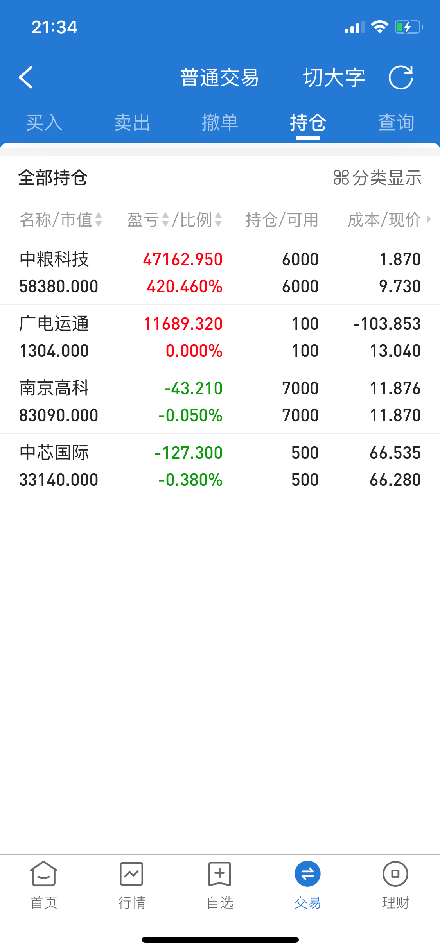440x952 pixels.
Task: Open the 查询 tab
Action: click(396, 123)
